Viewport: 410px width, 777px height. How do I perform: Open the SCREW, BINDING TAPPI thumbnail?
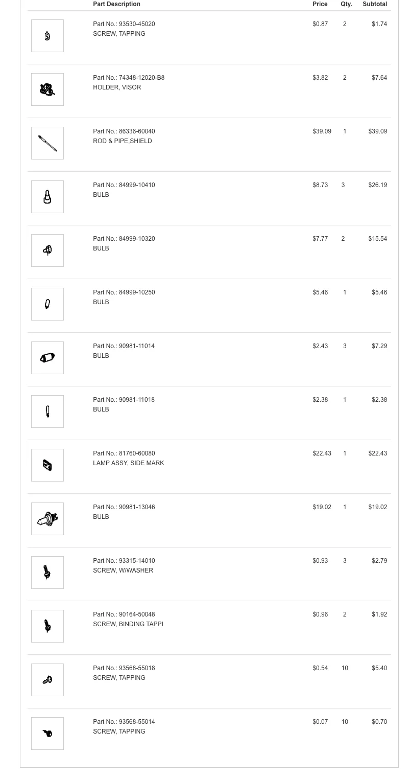(47, 626)
